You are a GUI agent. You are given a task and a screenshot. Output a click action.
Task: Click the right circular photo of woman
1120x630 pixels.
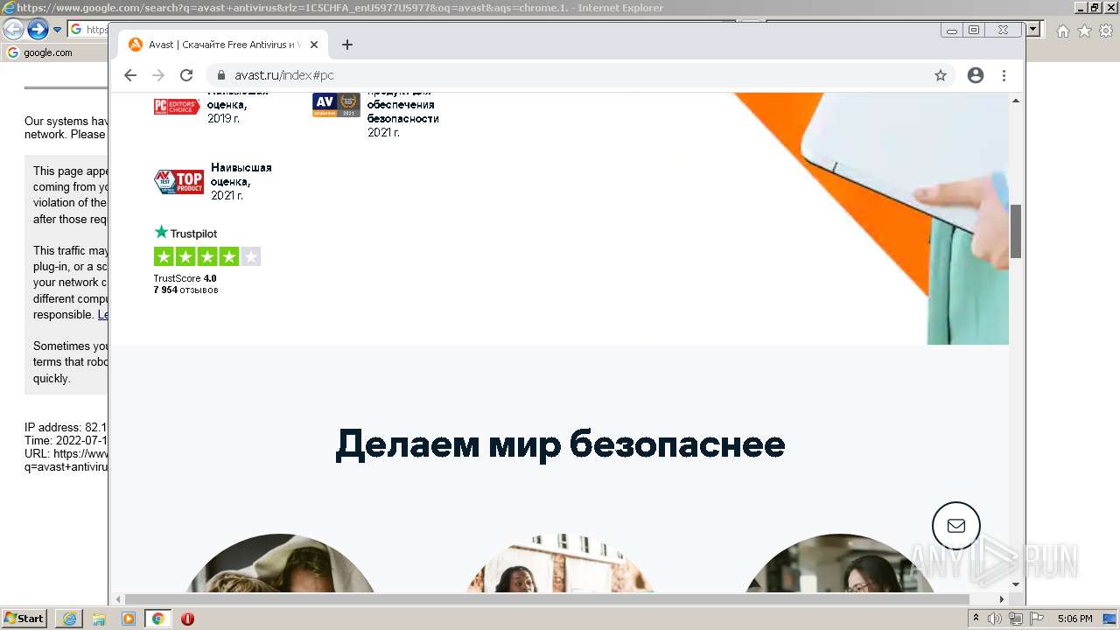click(x=840, y=563)
